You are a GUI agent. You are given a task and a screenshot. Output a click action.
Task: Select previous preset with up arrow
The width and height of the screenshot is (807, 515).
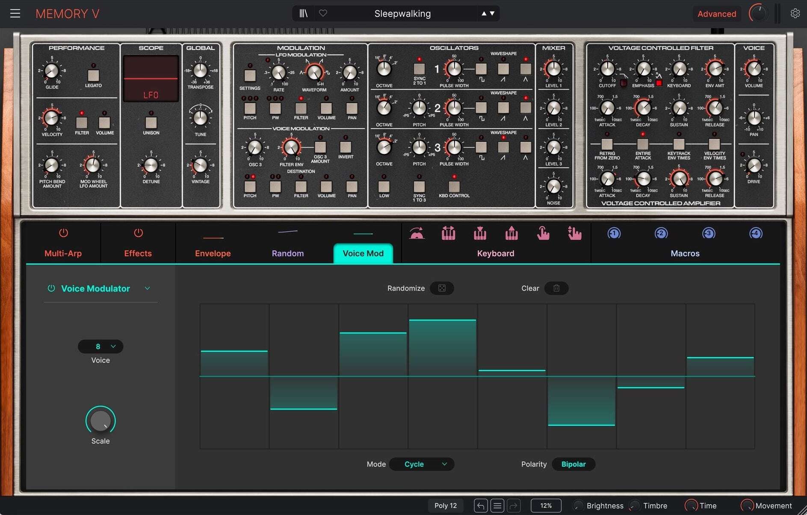(484, 13)
